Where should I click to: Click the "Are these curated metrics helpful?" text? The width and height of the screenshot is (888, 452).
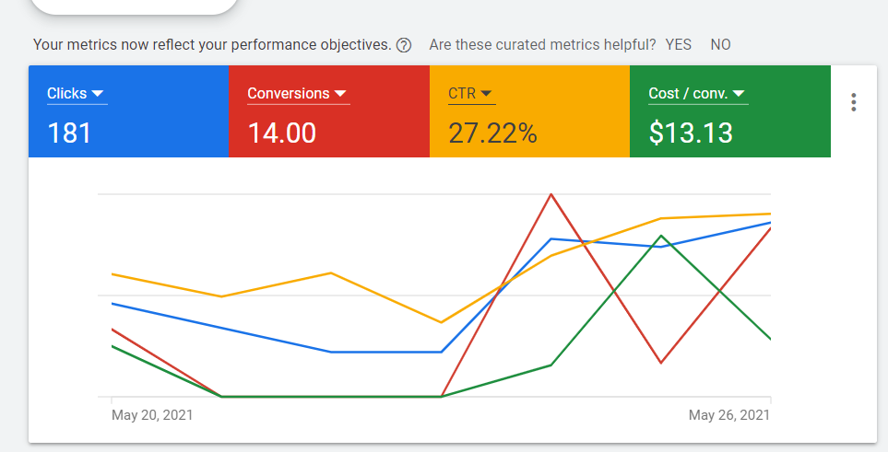[542, 44]
